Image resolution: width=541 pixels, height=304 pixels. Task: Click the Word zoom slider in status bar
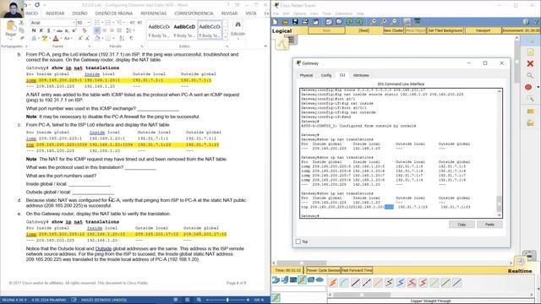coord(227,300)
